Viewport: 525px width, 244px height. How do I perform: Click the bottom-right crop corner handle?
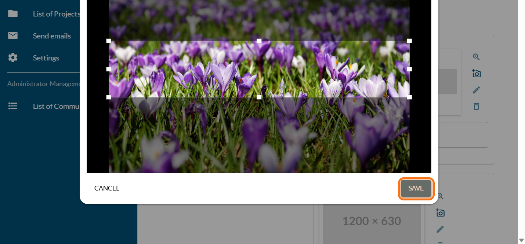click(x=409, y=97)
